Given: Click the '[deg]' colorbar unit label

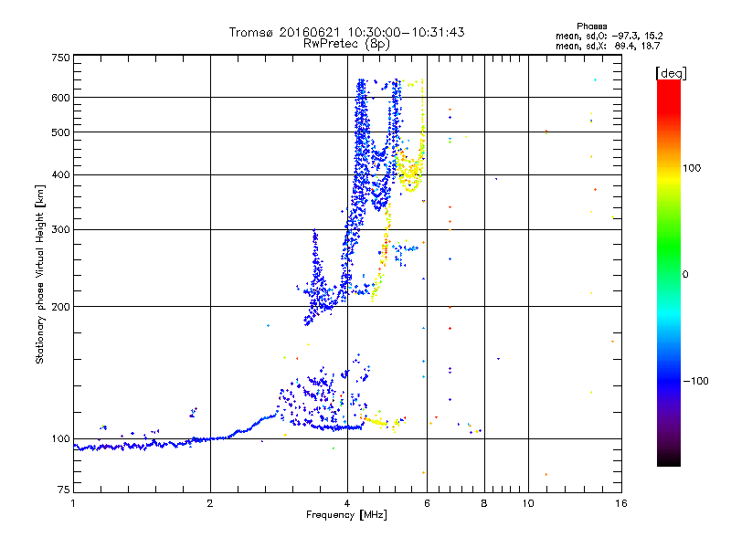Looking at the screenshot, I should tap(671, 73).
